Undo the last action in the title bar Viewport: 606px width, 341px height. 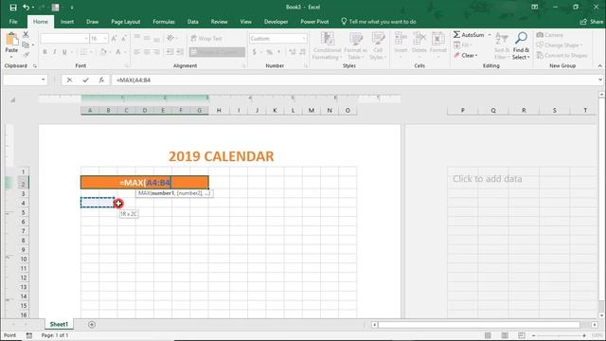pyautogui.click(x=26, y=8)
